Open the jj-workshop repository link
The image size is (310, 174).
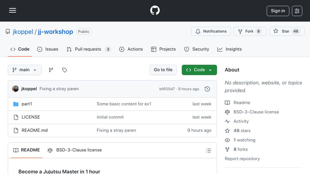55,32
